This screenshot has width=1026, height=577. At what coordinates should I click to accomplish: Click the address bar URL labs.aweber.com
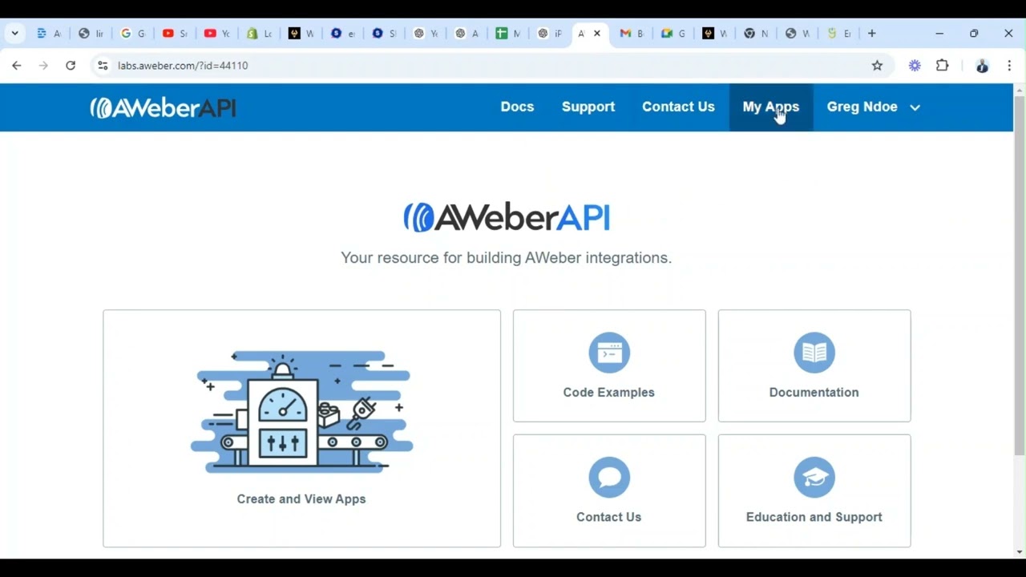(x=183, y=66)
